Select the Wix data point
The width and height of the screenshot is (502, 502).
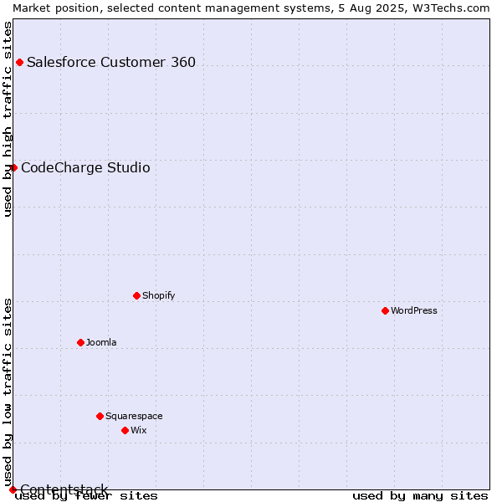125,431
